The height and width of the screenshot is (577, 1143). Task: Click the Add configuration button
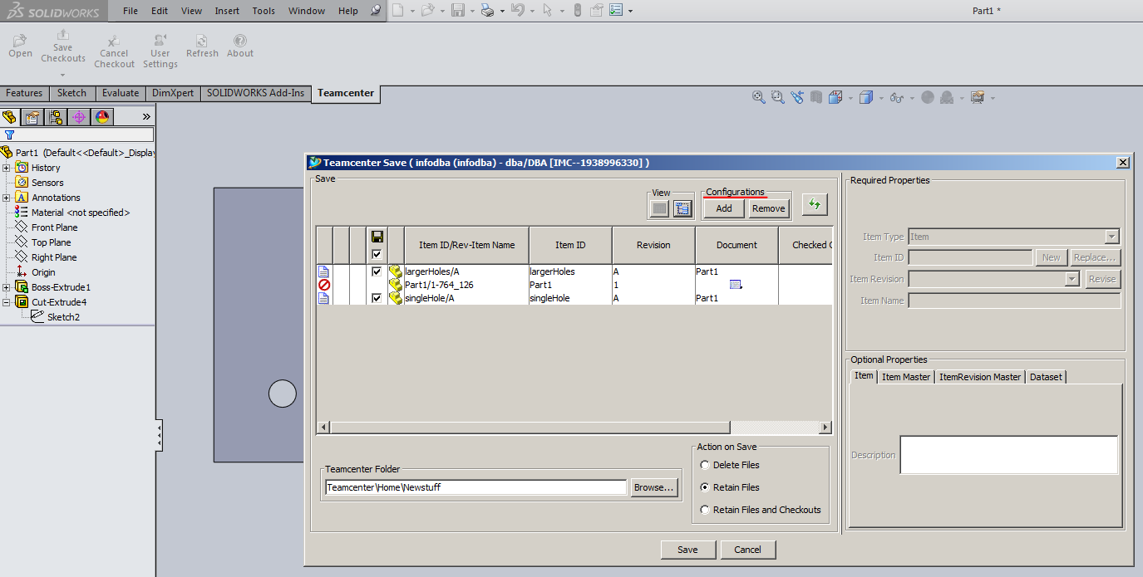click(x=724, y=208)
